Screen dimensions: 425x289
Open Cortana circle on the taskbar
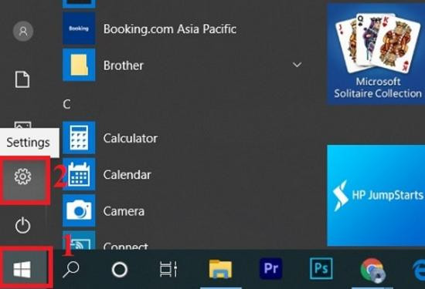[120, 270]
